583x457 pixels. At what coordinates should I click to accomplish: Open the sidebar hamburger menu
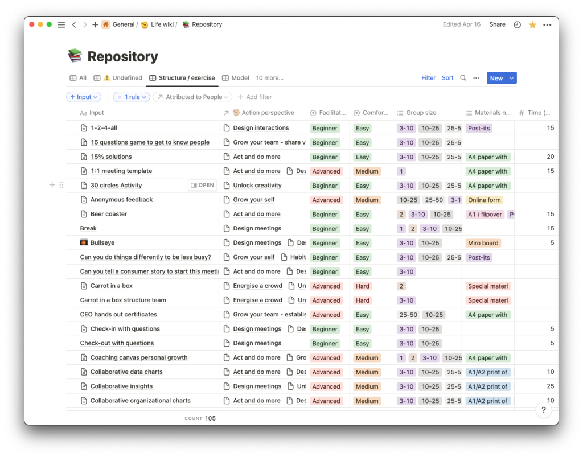(x=61, y=25)
